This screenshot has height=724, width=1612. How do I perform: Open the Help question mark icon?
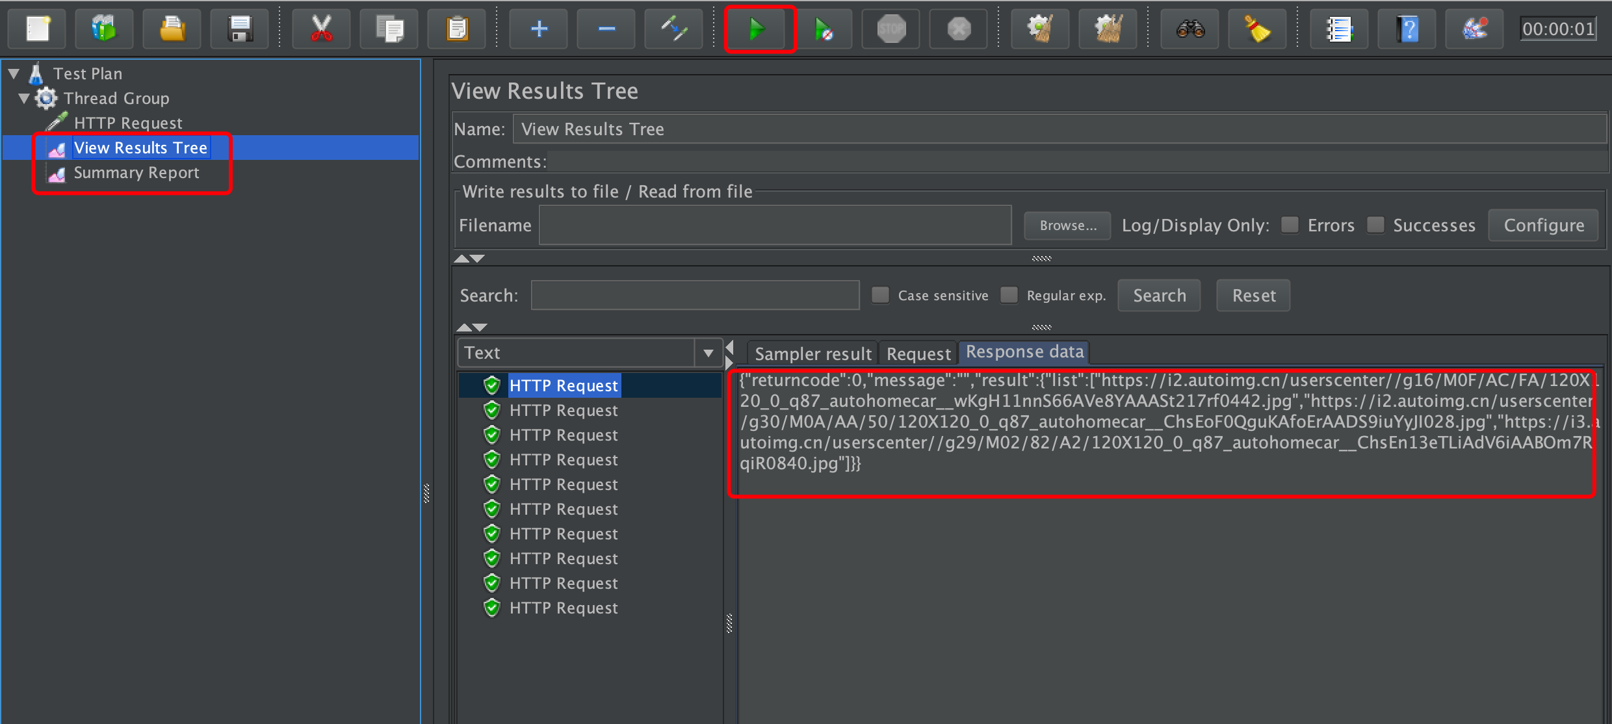click(1407, 29)
